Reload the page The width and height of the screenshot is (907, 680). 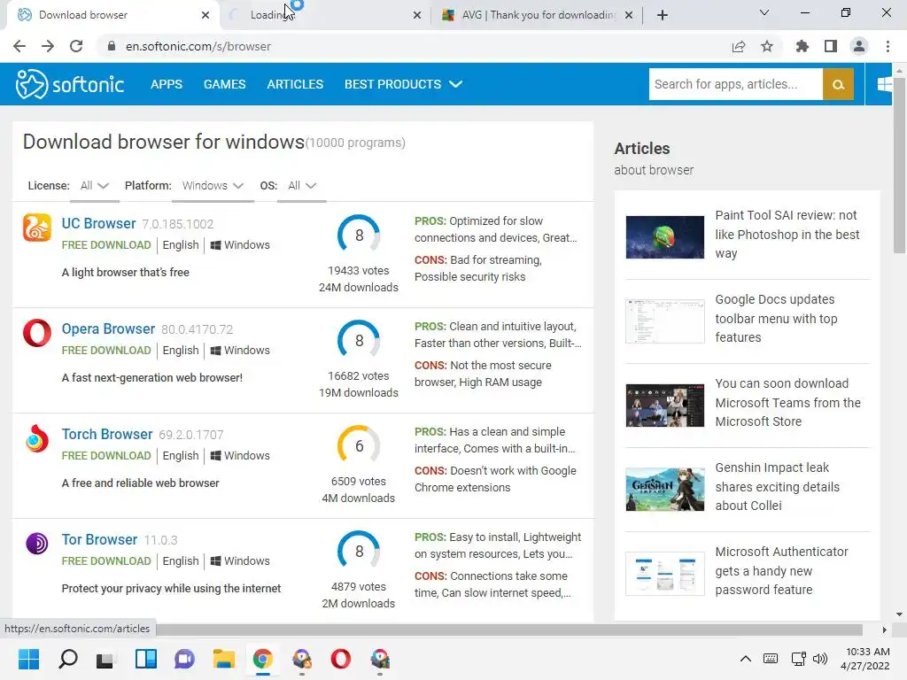[x=76, y=46]
